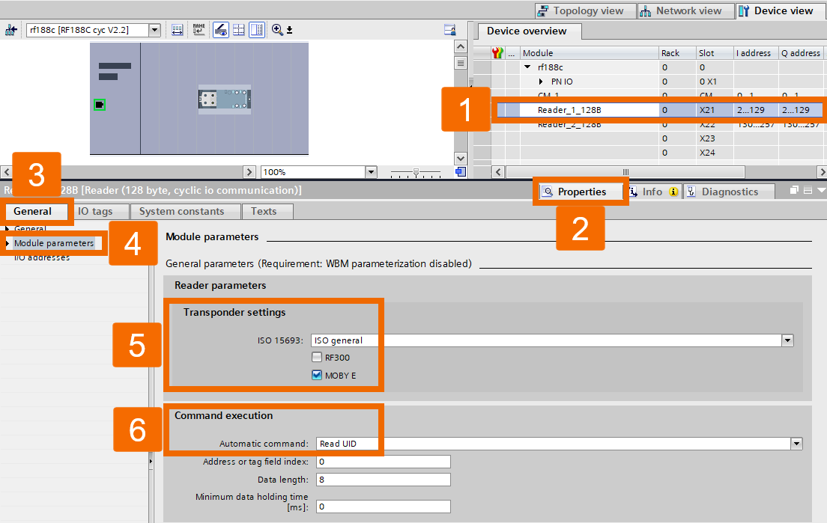
Task: Open the zoom options arrow beside magnifier
Action: coord(290,31)
